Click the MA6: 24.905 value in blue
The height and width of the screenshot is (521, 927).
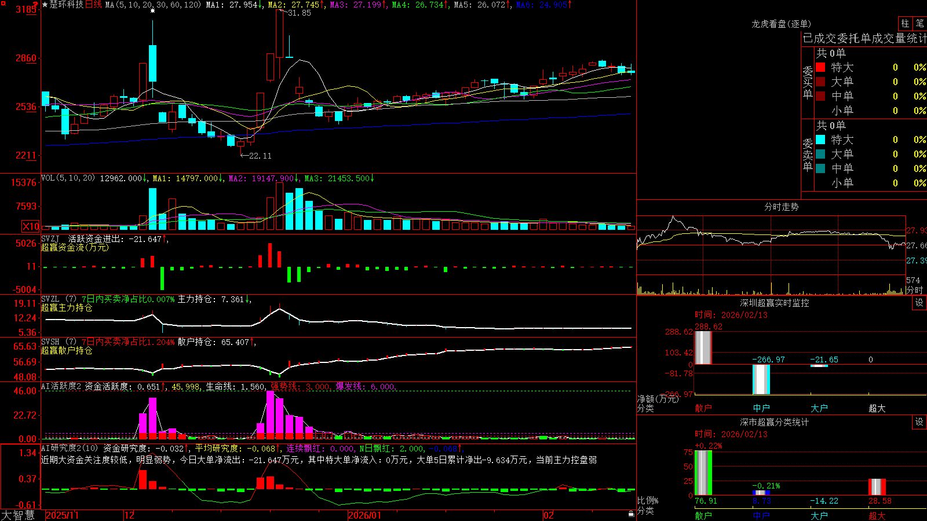pos(543,5)
